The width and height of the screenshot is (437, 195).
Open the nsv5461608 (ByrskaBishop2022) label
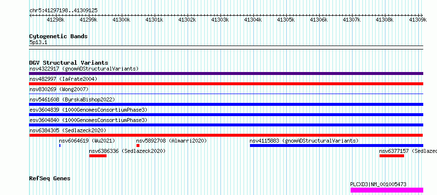point(72,99)
